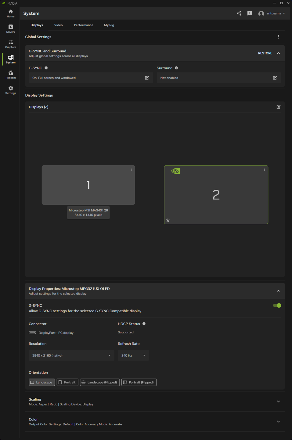Viewport: 292px width, 440px height.
Task: Open the Redeem section in sidebar
Action: (x=11, y=75)
